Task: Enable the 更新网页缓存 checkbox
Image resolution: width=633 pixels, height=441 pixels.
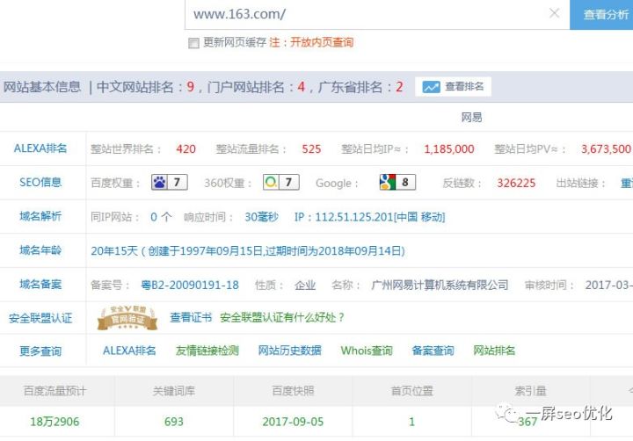Action: tap(193, 43)
